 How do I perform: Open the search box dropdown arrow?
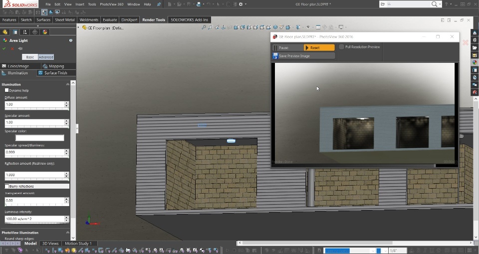(440, 4)
